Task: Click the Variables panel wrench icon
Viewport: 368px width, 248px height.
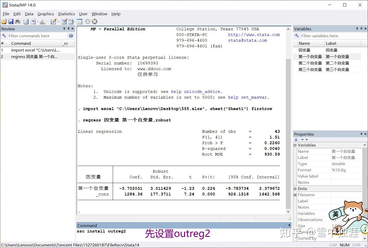Action: coord(297,36)
